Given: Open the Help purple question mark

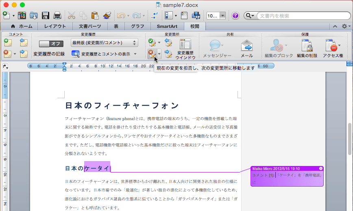Looking at the screenshot, I should pos(235,16).
